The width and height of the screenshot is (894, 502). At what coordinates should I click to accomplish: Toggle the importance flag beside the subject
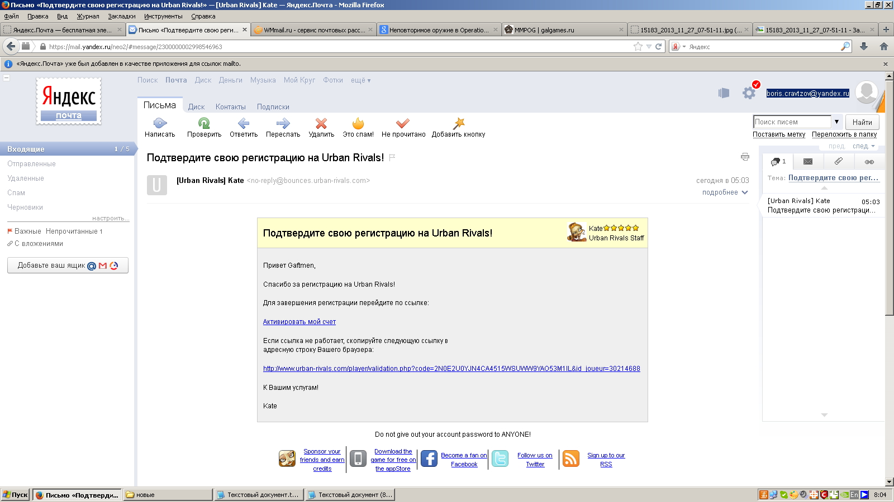(392, 158)
